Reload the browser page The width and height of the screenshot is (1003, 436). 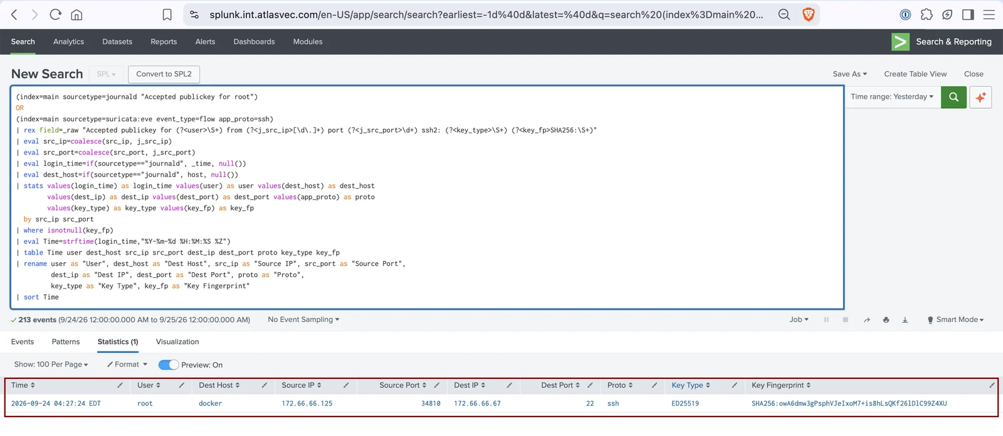pyautogui.click(x=56, y=14)
